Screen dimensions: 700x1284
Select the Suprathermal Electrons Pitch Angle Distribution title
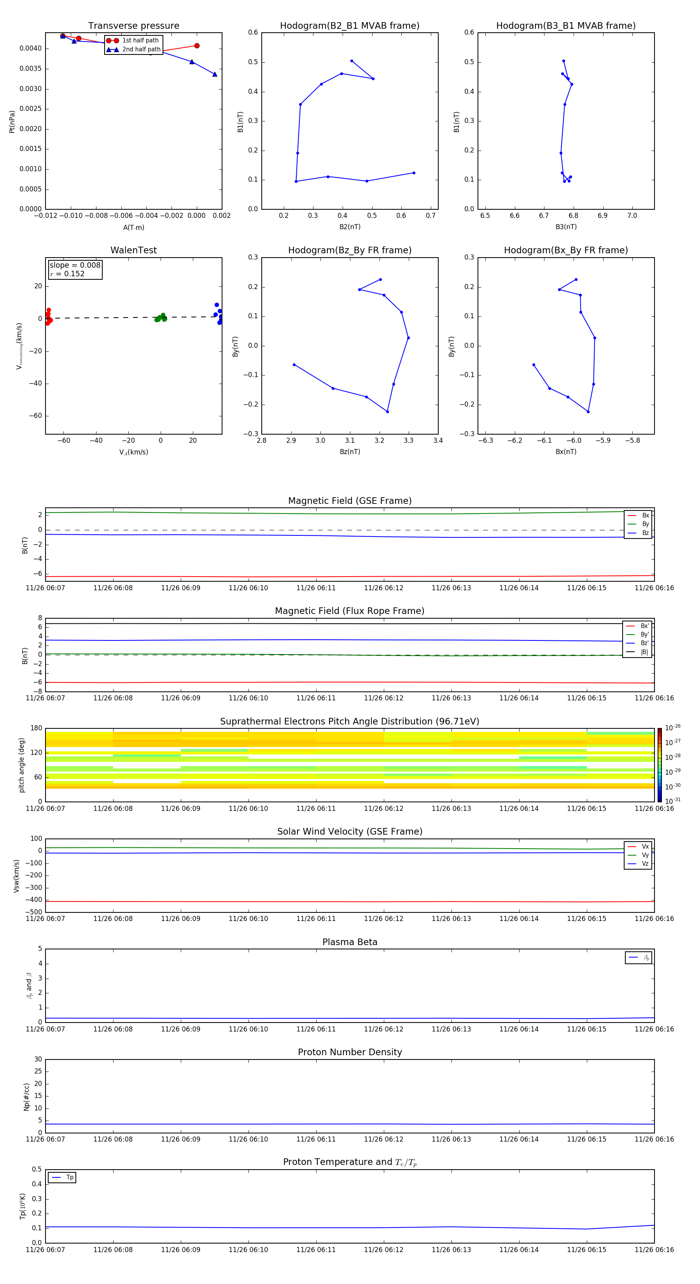pyautogui.click(x=350, y=722)
